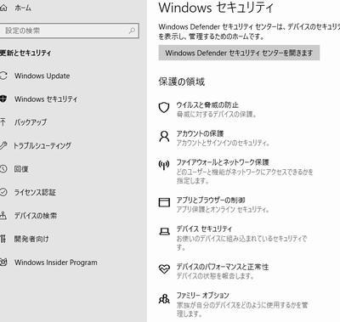
Task: Focus the 設定の検索 search field
Action: coord(70,31)
